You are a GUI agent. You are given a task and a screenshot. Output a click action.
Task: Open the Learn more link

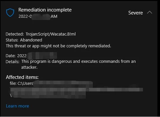17,106
